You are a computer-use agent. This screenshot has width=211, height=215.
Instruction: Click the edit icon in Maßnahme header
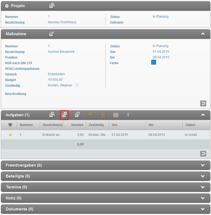tap(52, 34)
